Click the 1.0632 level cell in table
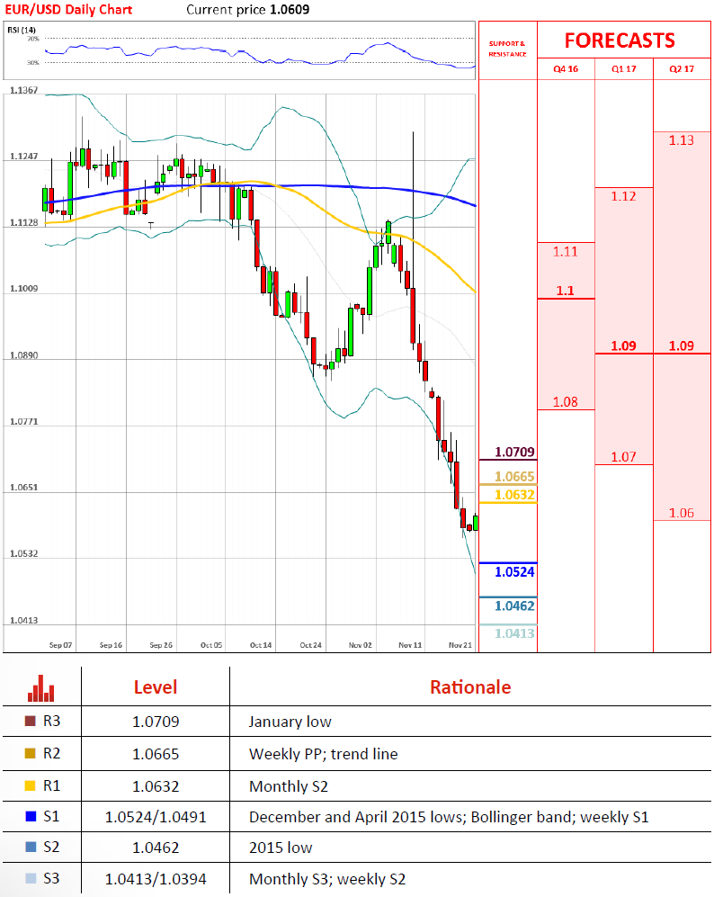The image size is (714, 897). pyautogui.click(x=156, y=786)
